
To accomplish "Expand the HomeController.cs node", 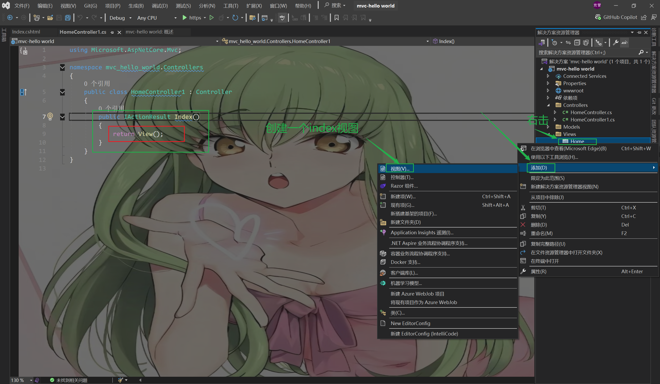I will coord(555,112).
